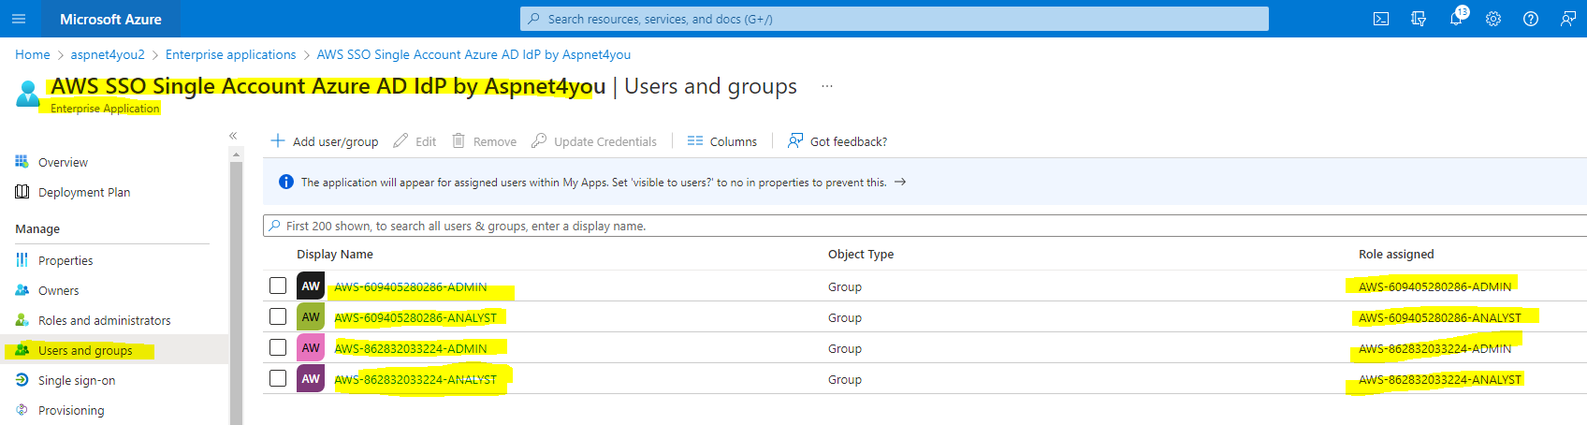Sort by the Display Name column header

[x=335, y=254]
